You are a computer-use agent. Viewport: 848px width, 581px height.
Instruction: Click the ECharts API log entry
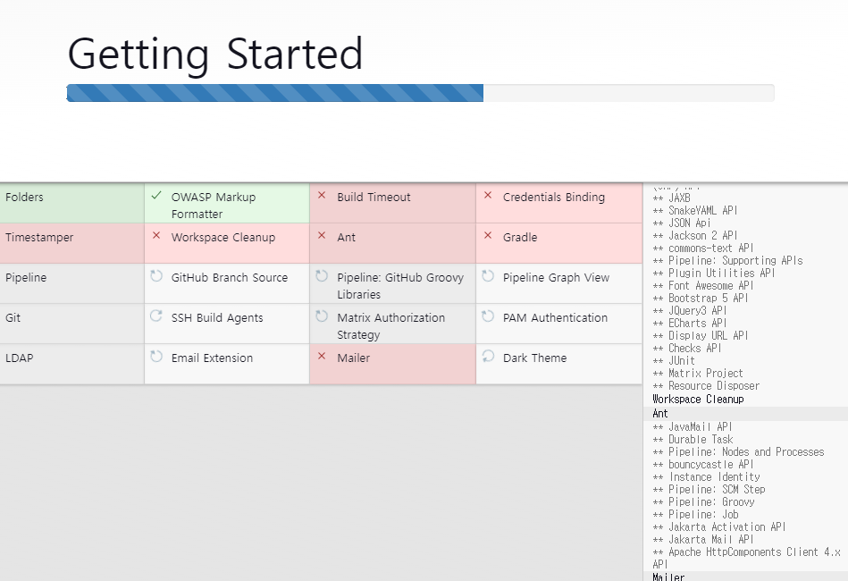(690, 323)
